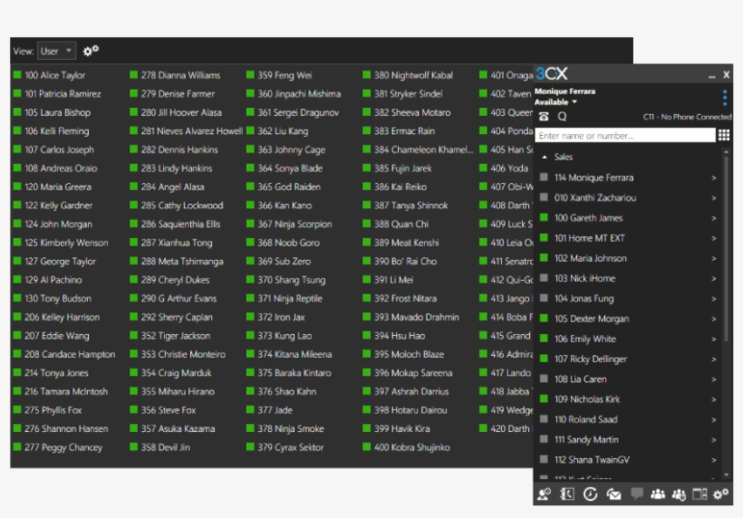Viewport: 743px width, 518px height.
Task: Open the switchboard layout icon
Action: pyautogui.click(x=700, y=494)
